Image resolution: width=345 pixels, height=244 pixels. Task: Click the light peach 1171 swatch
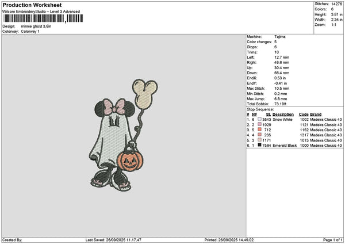260,140
